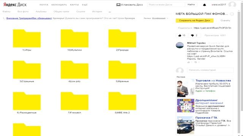Viewport: 243px width, 136px height.
Task: Click Mikhail Topolev's avatar
Action: click(x=180, y=45)
